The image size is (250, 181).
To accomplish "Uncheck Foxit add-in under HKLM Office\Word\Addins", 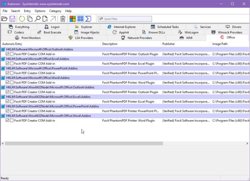I will tap(7, 82).
